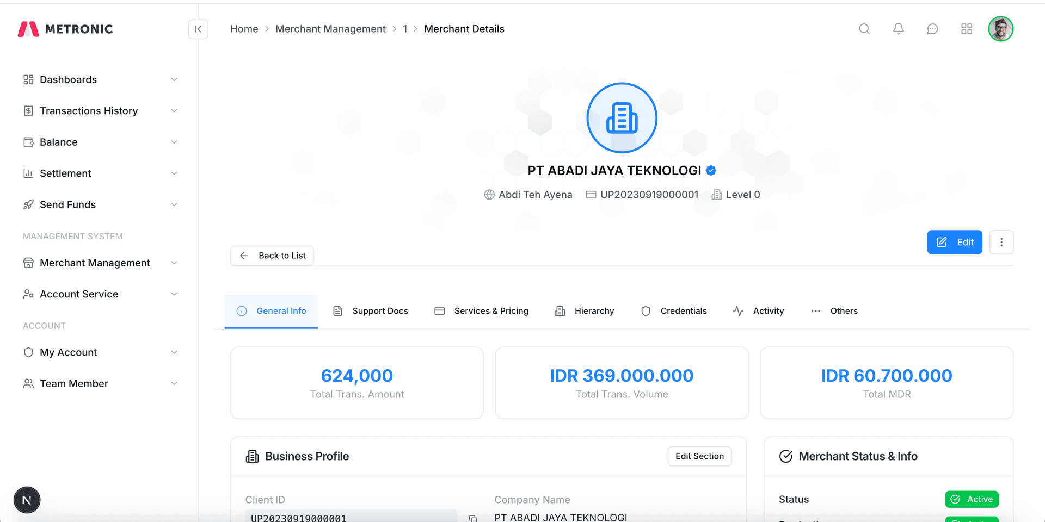Click Edit Section in Business Profile

699,456
